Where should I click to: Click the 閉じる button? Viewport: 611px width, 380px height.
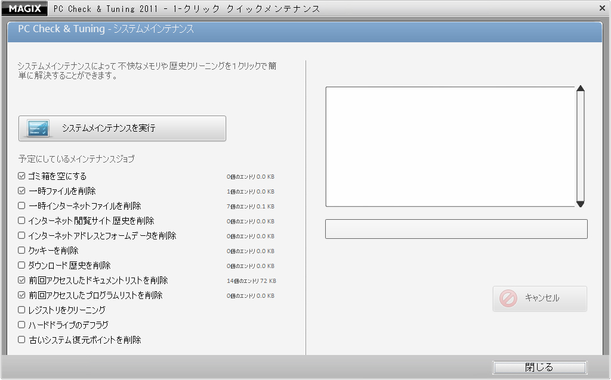click(539, 367)
